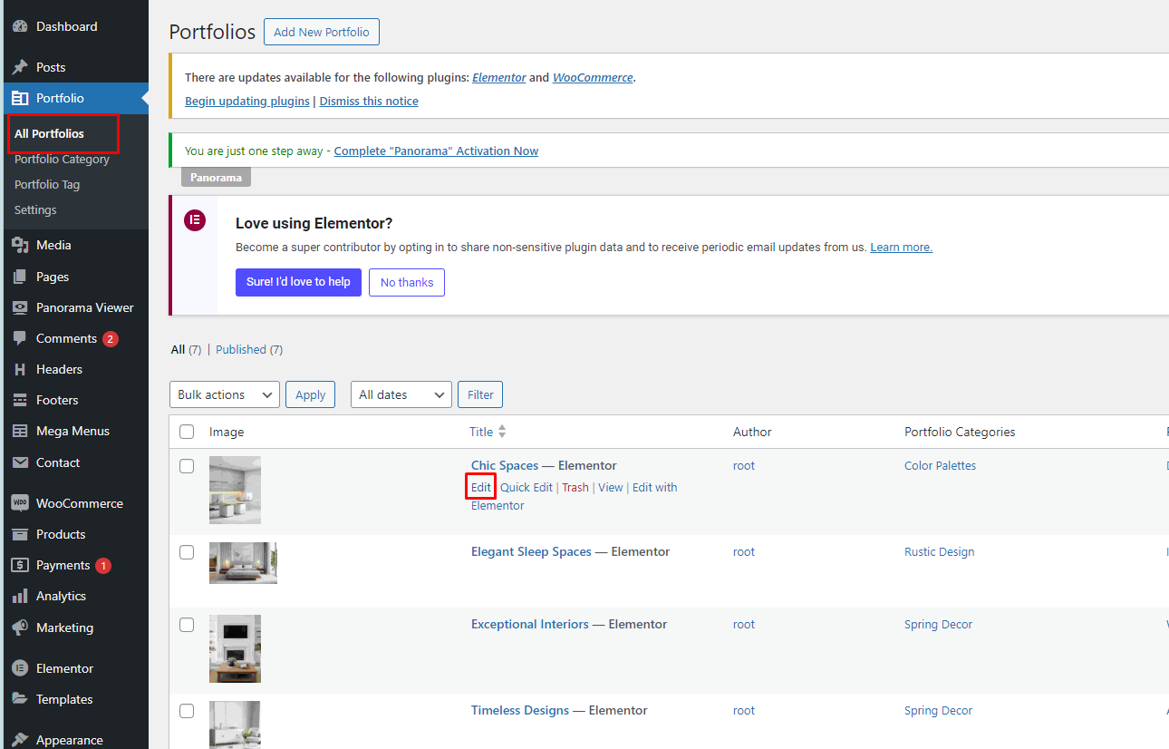The height and width of the screenshot is (749, 1169).
Task: Click the Headers H icon
Action: tap(20, 369)
